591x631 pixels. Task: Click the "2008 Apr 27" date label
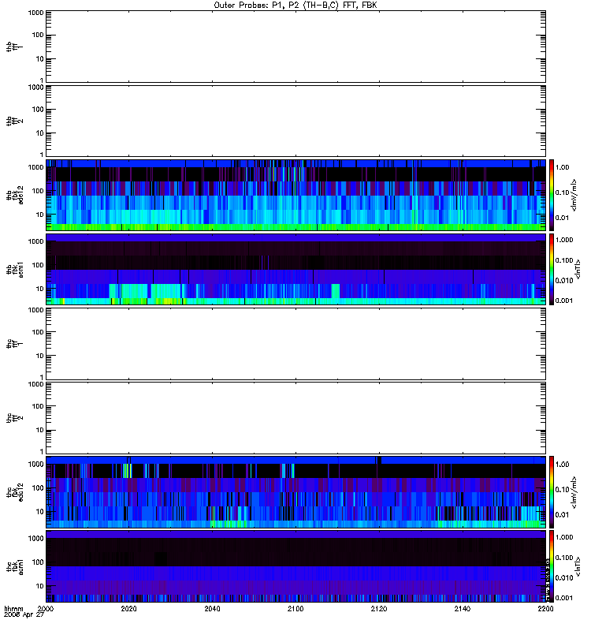pyautogui.click(x=24, y=615)
